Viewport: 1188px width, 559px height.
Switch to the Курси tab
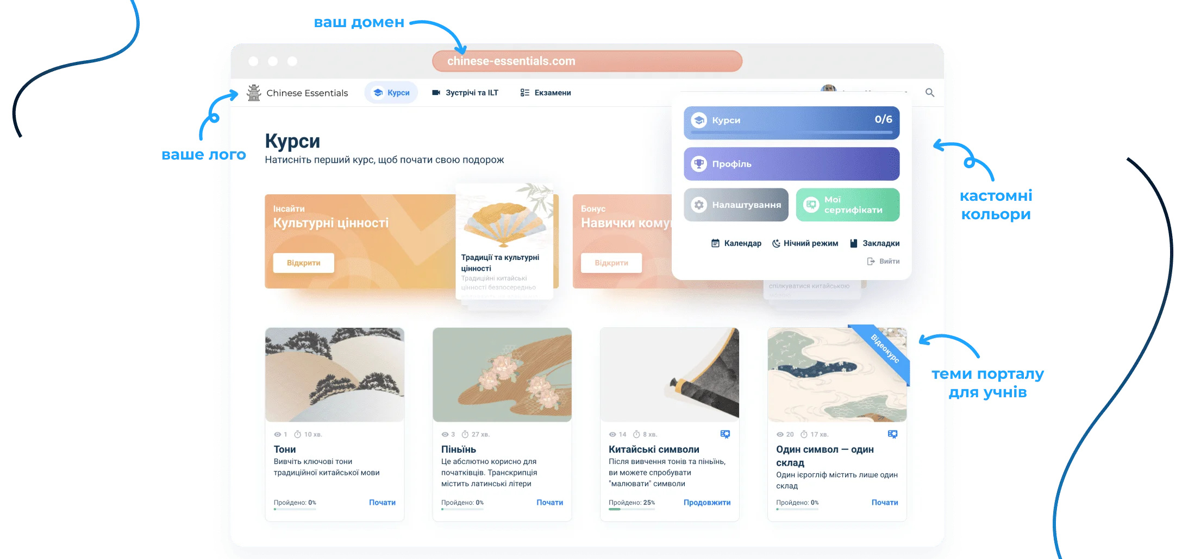click(x=391, y=93)
